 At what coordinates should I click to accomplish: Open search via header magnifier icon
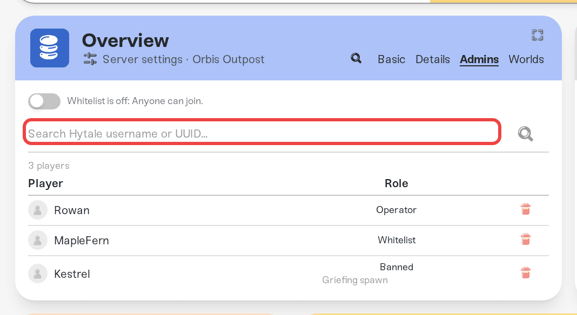pos(356,58)
